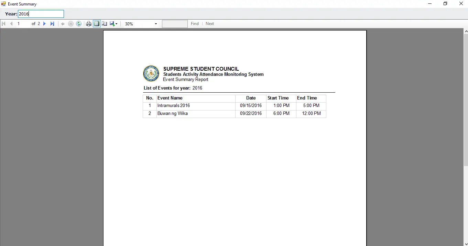468x246 pixels.
Task: Click the 'Event Summary Report' subtitle
Action: [186, 80]
